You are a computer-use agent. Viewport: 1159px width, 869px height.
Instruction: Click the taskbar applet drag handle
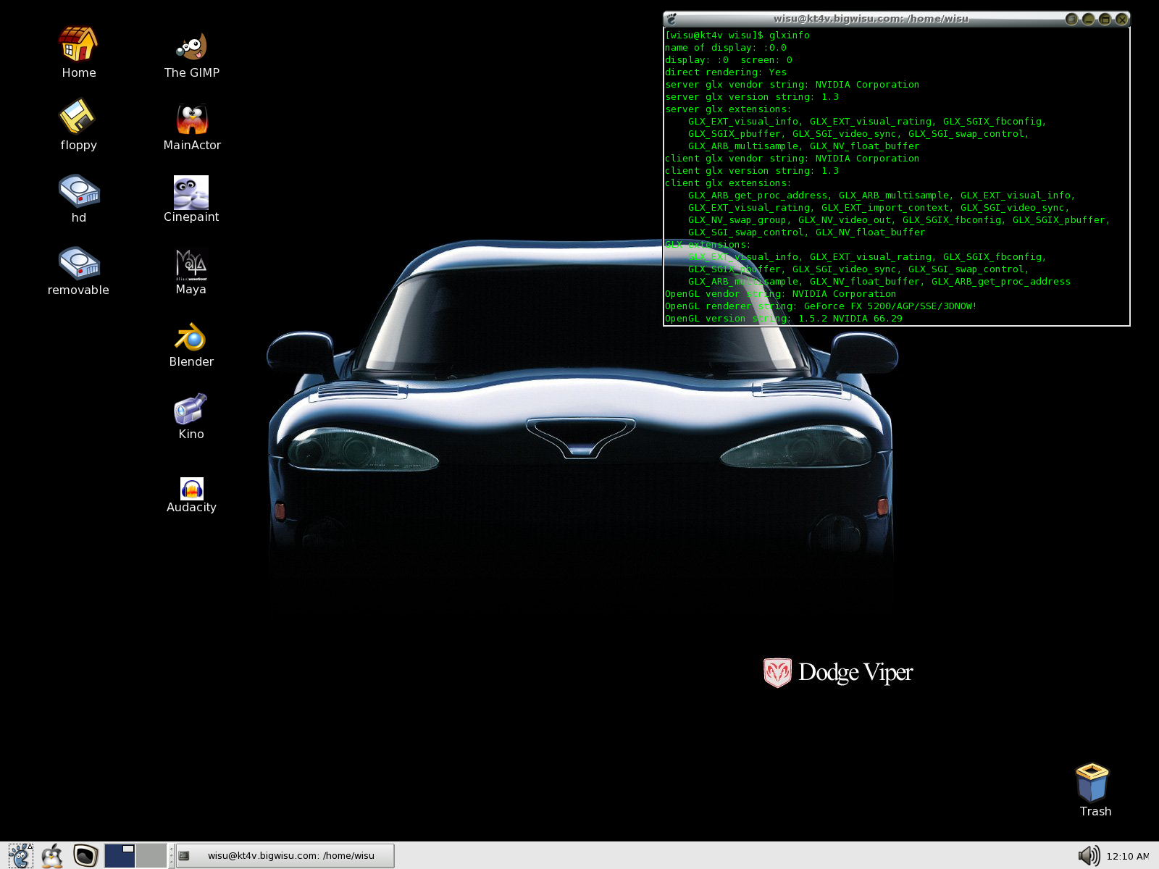pos(172,856)
